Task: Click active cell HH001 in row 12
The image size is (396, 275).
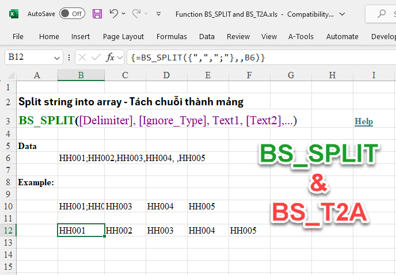Action: (x=81, y=230)
